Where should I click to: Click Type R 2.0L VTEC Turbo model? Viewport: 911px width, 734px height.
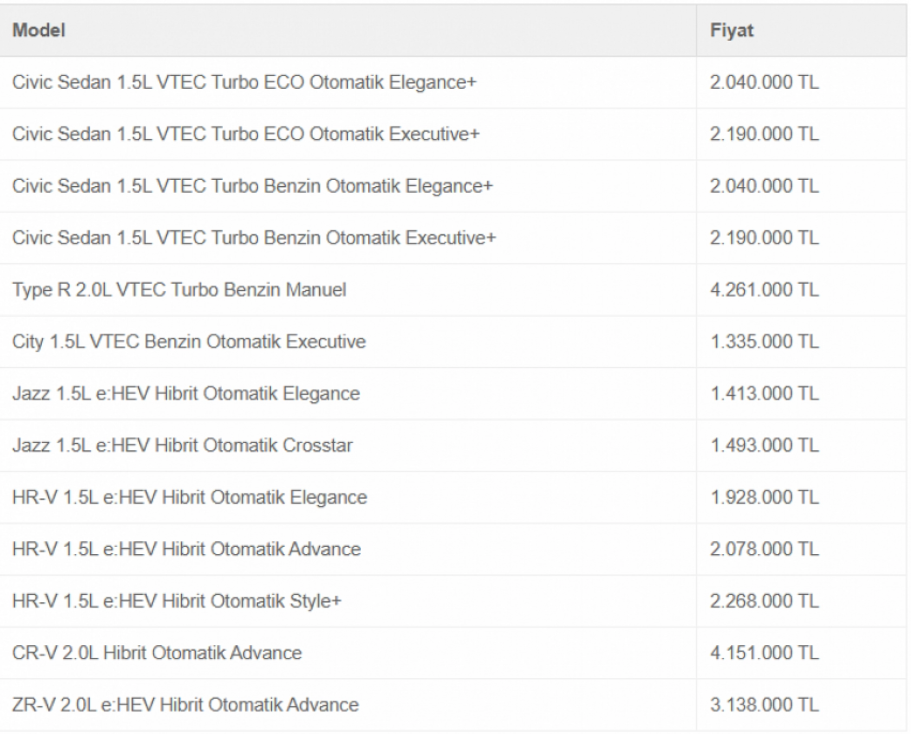pos(179,290)
